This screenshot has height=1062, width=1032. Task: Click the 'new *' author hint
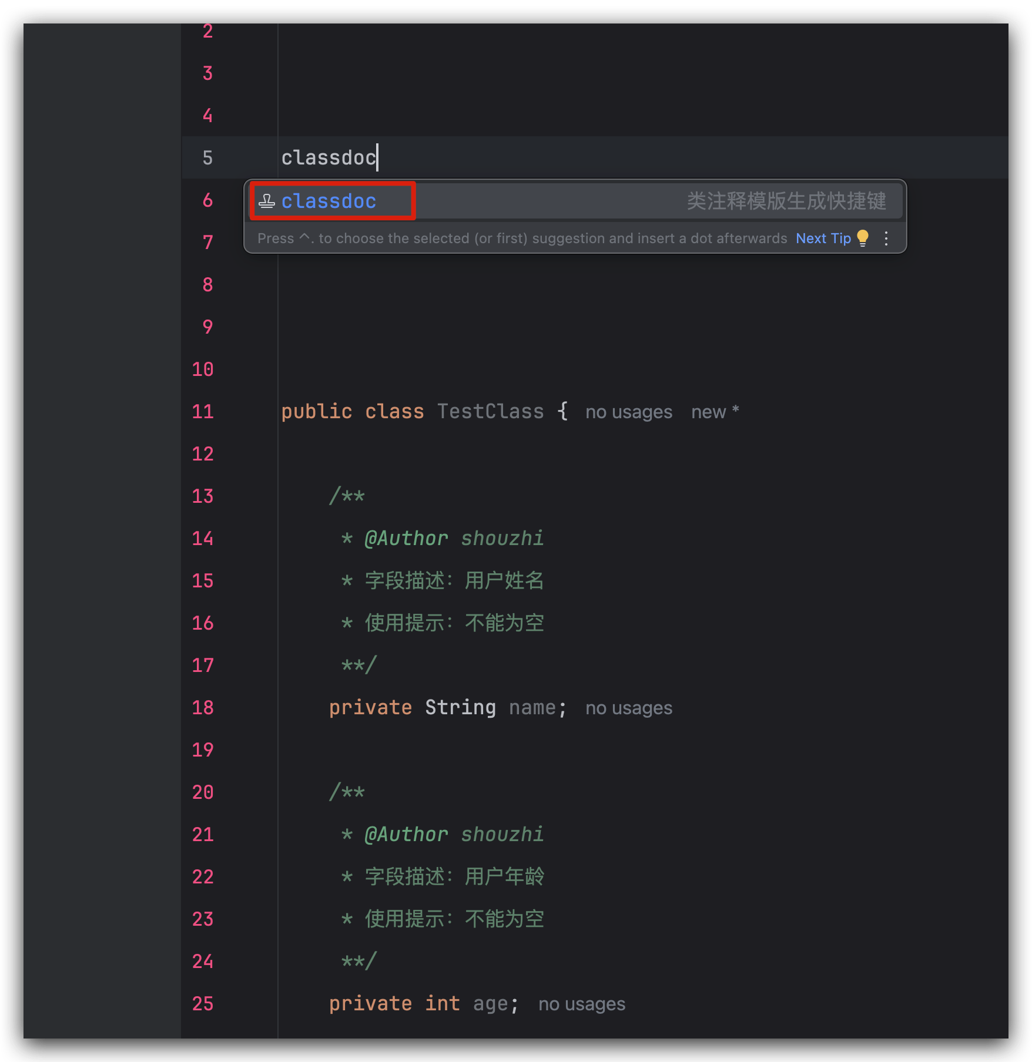pos(715,412)
